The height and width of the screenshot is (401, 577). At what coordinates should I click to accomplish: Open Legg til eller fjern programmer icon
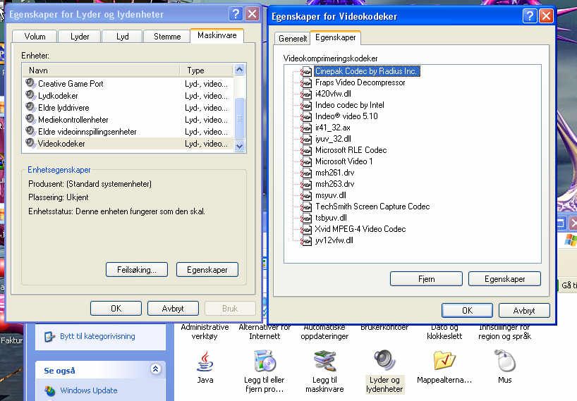pos(265,361)
